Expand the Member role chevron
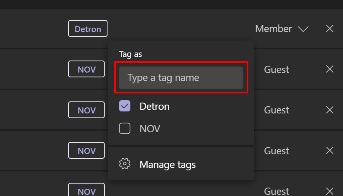 pyautogui.click(x=303, y=29)
